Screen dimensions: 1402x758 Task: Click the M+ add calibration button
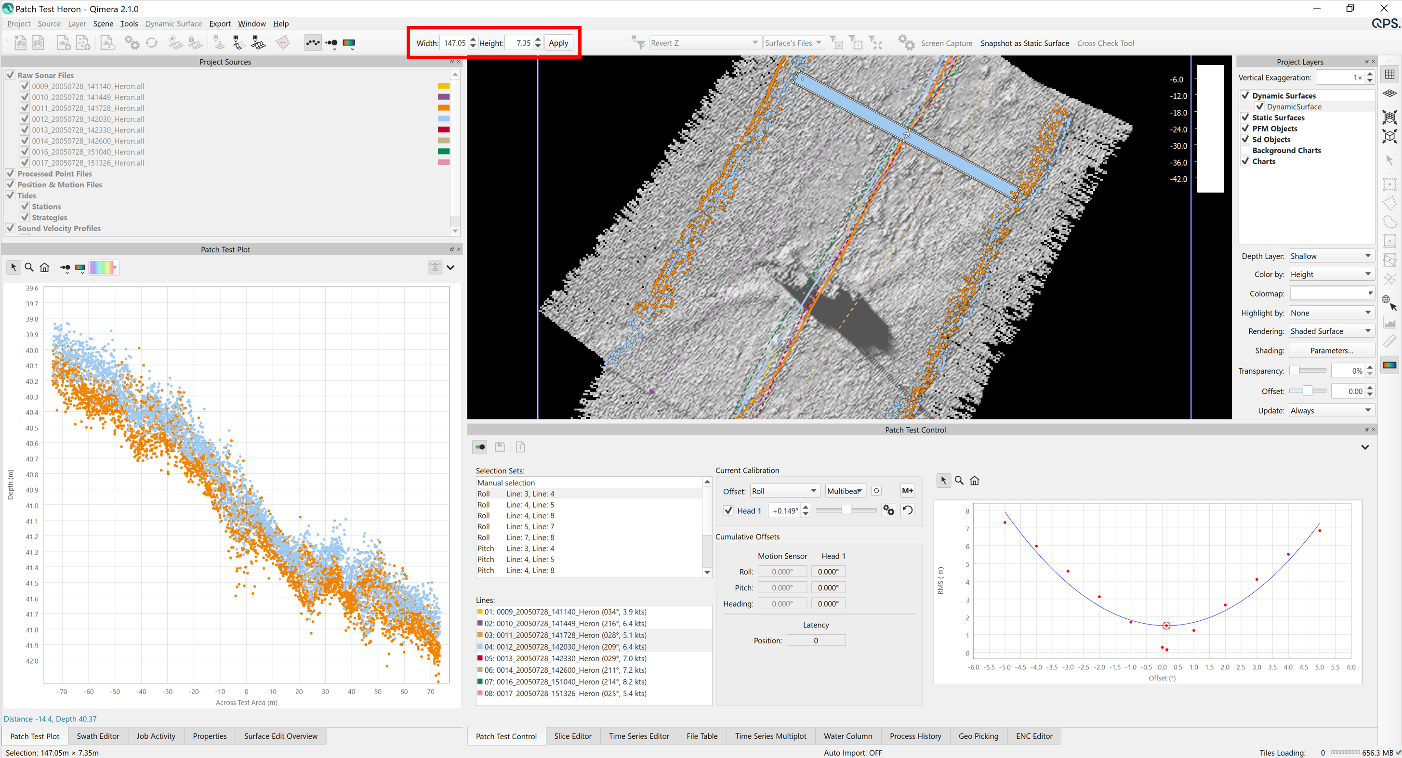[x=907, y=491]
